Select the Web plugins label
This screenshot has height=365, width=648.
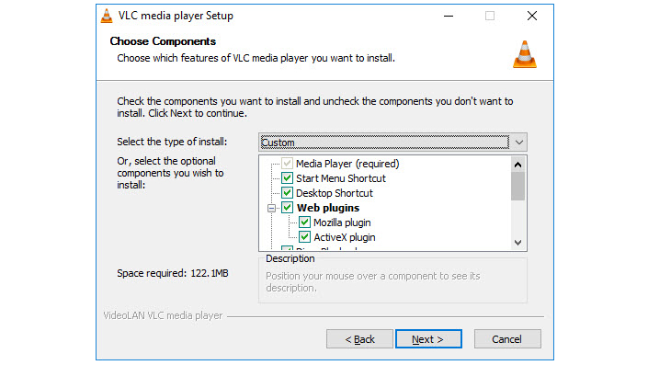(x=328, y=208)
